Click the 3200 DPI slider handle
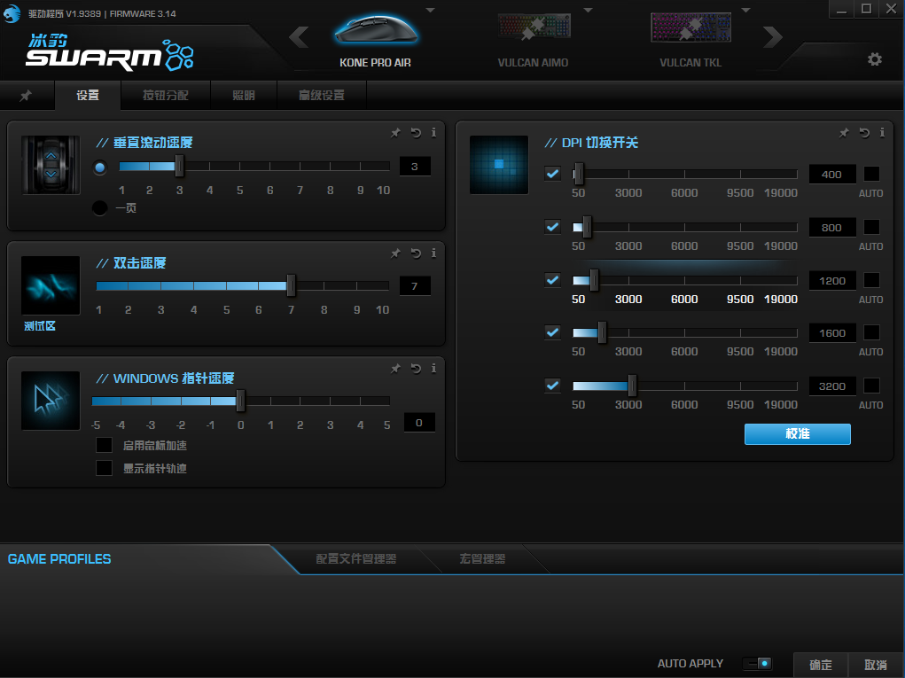The image size is (905, 678). (632, 386)
